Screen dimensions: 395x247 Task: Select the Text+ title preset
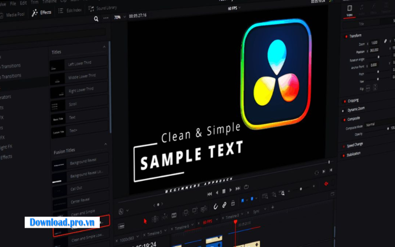coord(79,130)
